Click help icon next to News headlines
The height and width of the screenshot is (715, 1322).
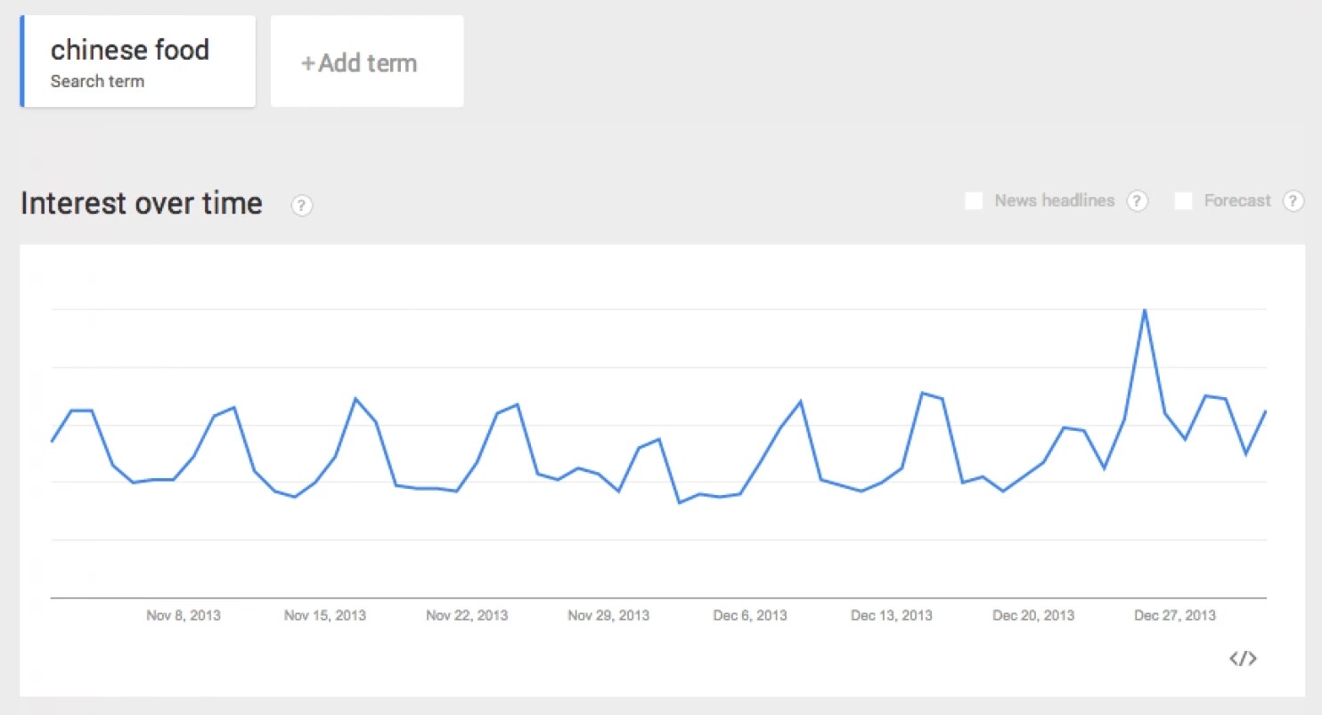(1137, 201)
